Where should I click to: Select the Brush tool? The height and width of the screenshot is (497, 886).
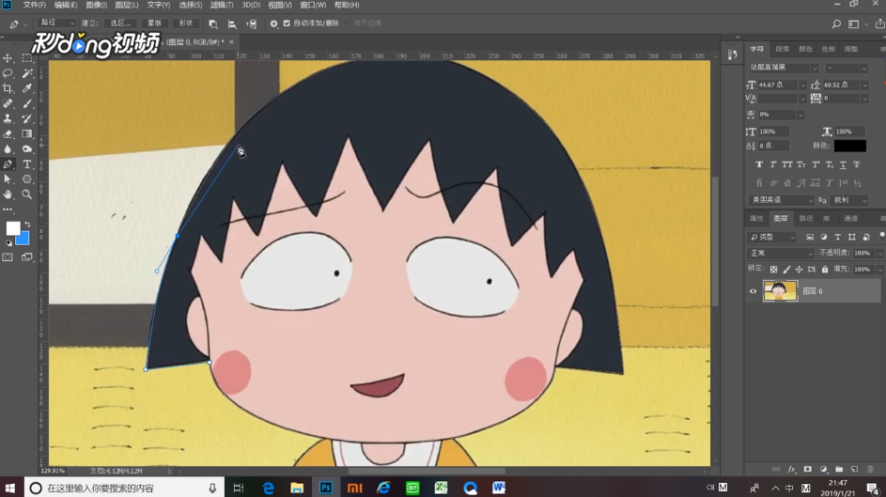click(26, 103)
